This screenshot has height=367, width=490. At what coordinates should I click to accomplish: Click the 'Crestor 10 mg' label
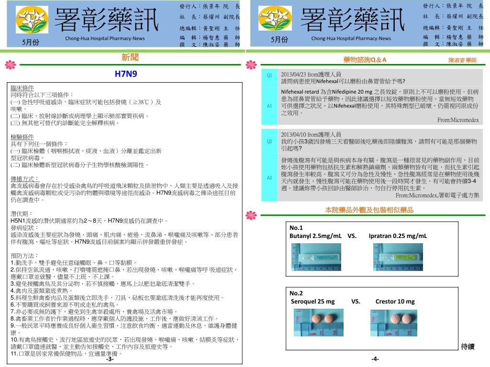395,302
